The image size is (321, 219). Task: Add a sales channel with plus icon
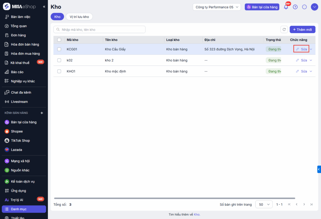tap(42, 113)
